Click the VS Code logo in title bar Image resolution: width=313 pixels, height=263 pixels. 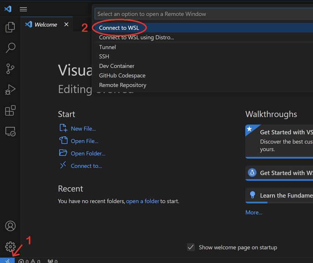coord(8,9)
